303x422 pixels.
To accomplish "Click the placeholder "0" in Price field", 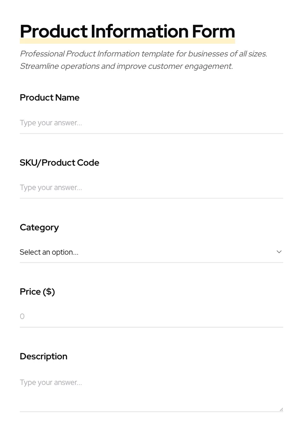I will click(22, 316).
